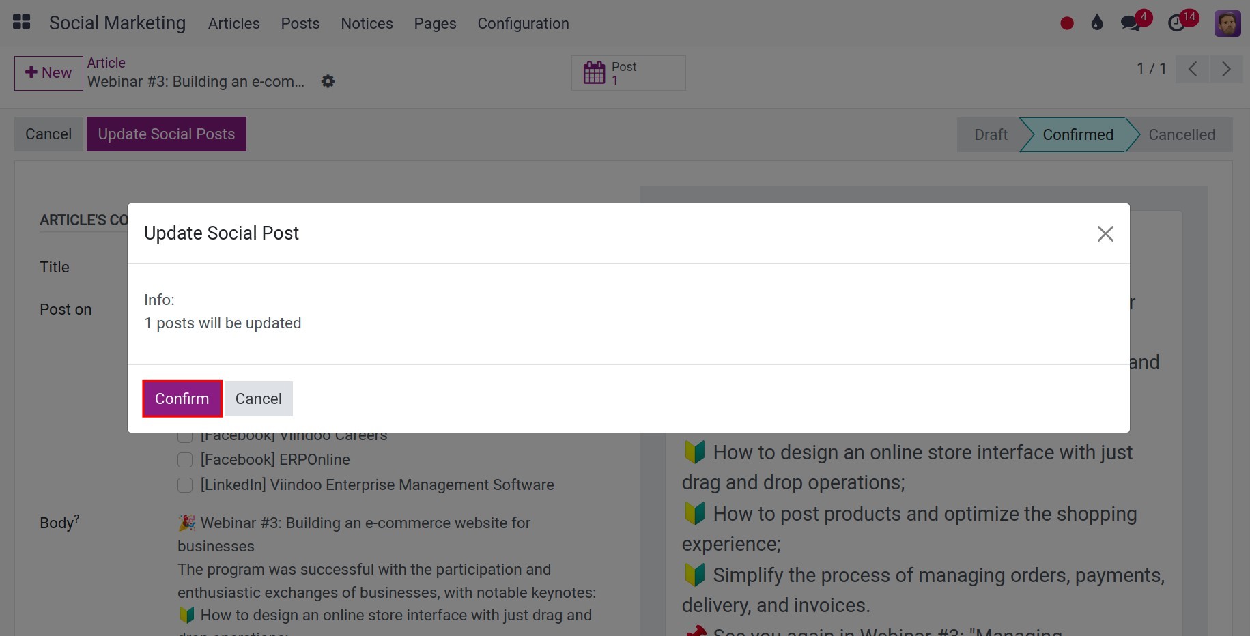Go to the next record arrow
Screen dimensions: 1250x636
[1226, 69]
